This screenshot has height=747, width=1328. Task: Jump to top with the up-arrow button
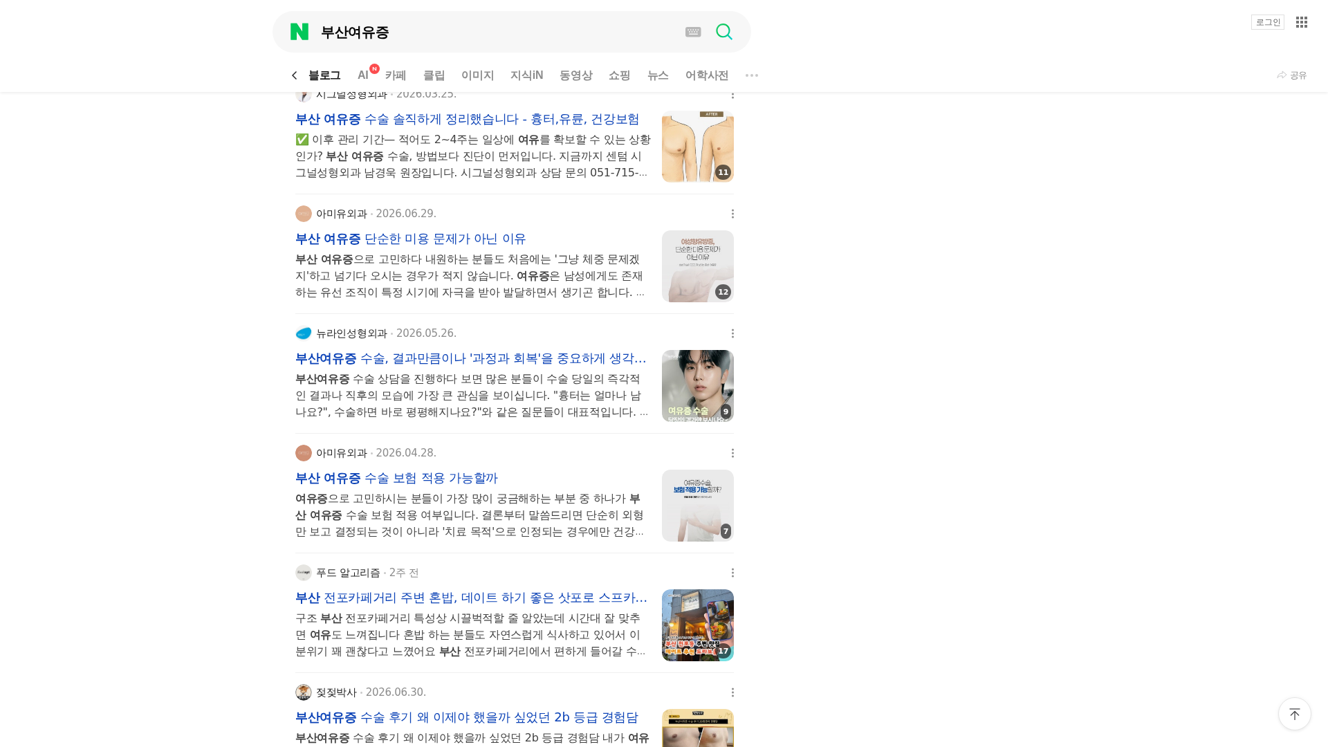tap(1295, 714)
